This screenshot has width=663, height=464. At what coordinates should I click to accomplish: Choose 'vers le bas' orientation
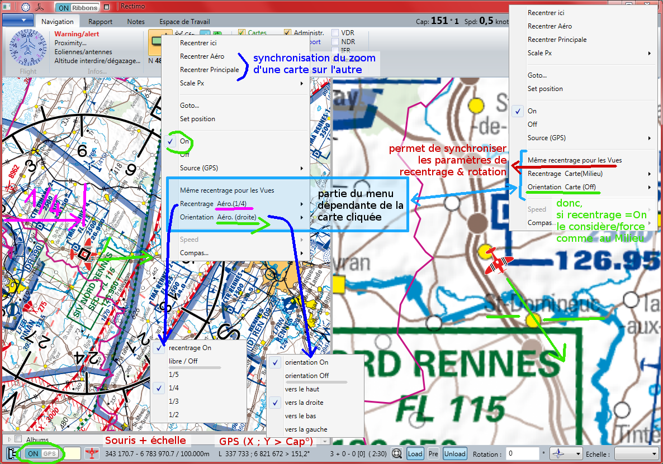(x=315, y=417)
